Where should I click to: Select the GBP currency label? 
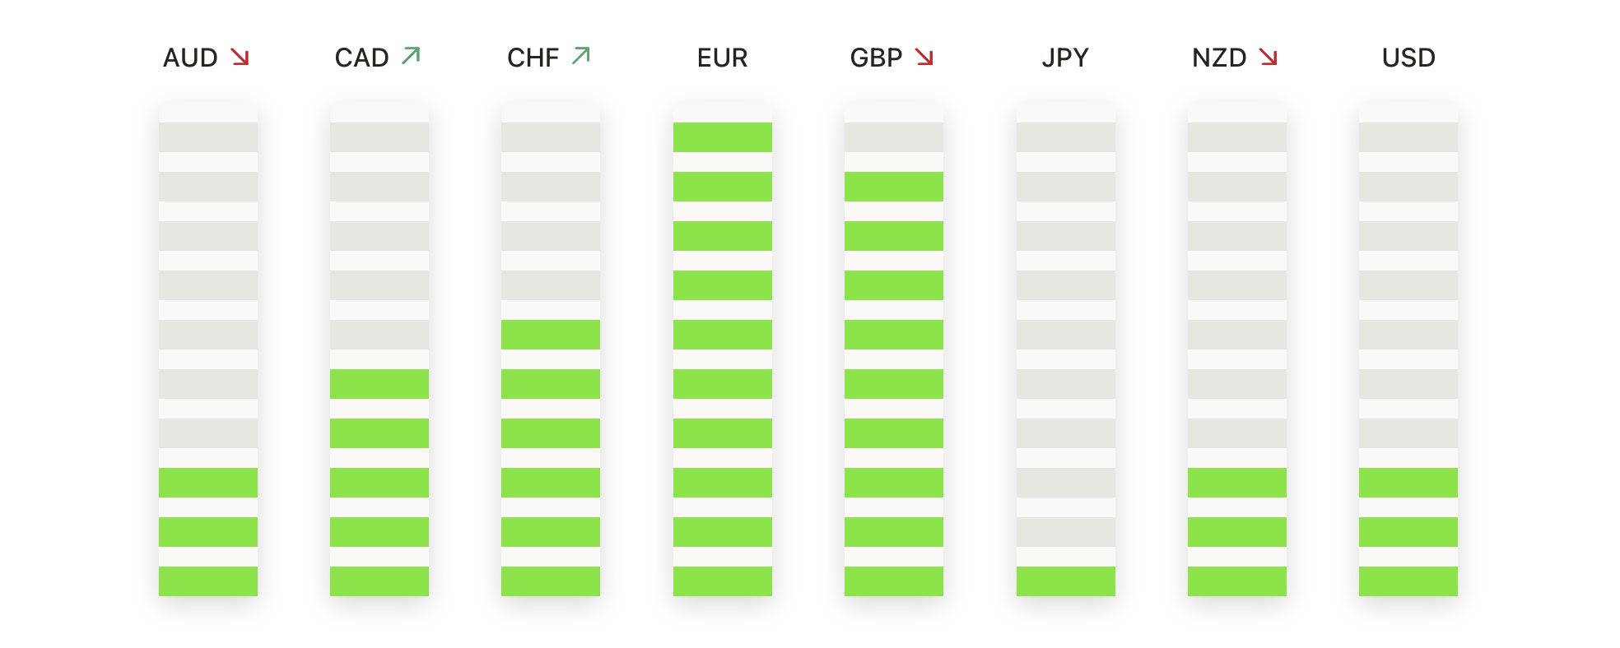(876, 58)
